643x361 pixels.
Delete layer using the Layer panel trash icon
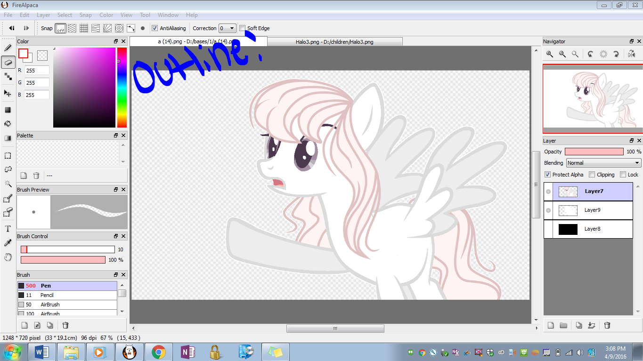pos(607,325)
